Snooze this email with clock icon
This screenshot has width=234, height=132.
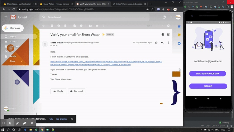point(81,26)
